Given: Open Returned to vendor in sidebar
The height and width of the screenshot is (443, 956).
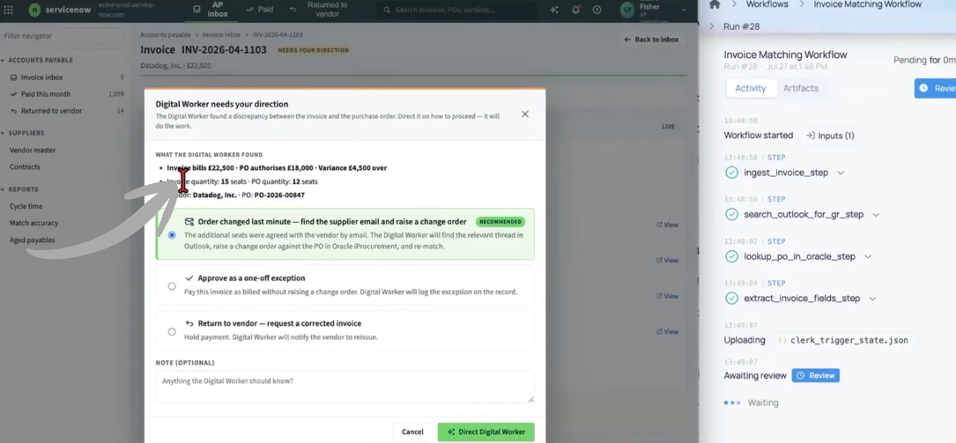Looking at the screenshot, I should [x=51, y=111].
